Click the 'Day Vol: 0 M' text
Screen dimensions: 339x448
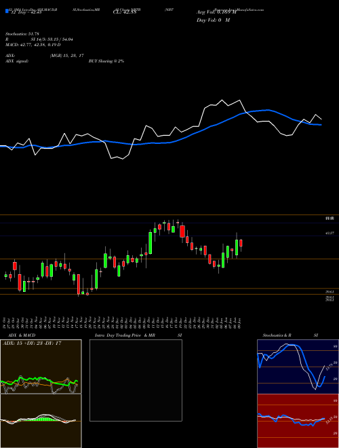tap(213, 20)
